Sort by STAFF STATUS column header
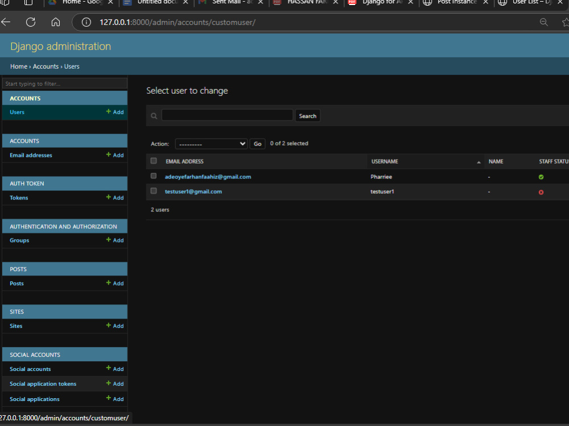 tap(554, 161)
